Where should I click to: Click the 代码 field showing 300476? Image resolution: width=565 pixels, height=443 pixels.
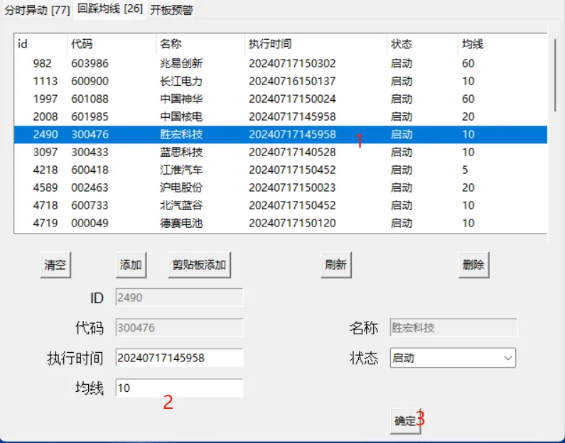179,327
